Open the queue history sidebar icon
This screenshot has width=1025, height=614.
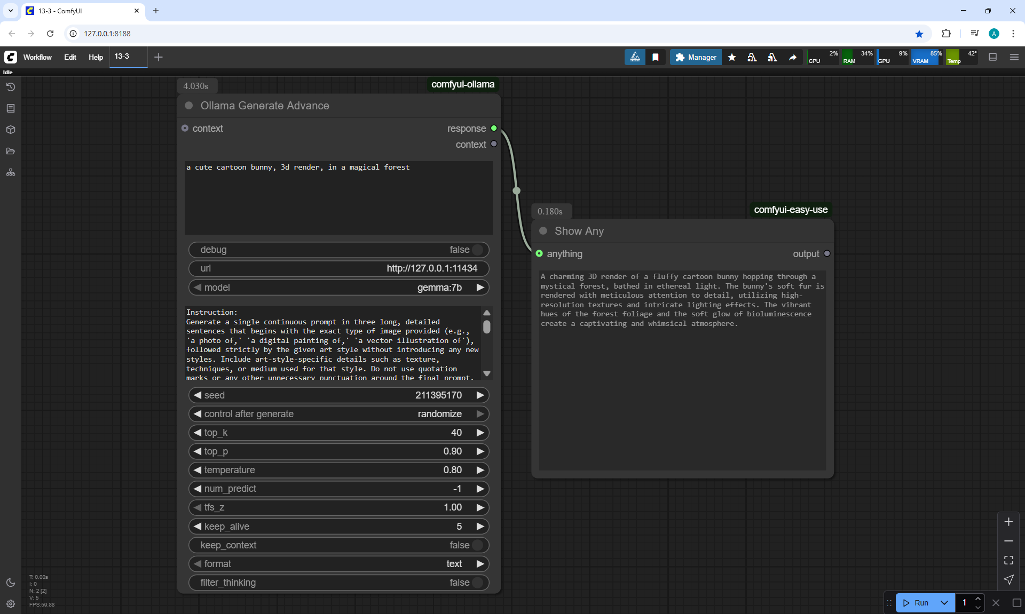[10, 87]
